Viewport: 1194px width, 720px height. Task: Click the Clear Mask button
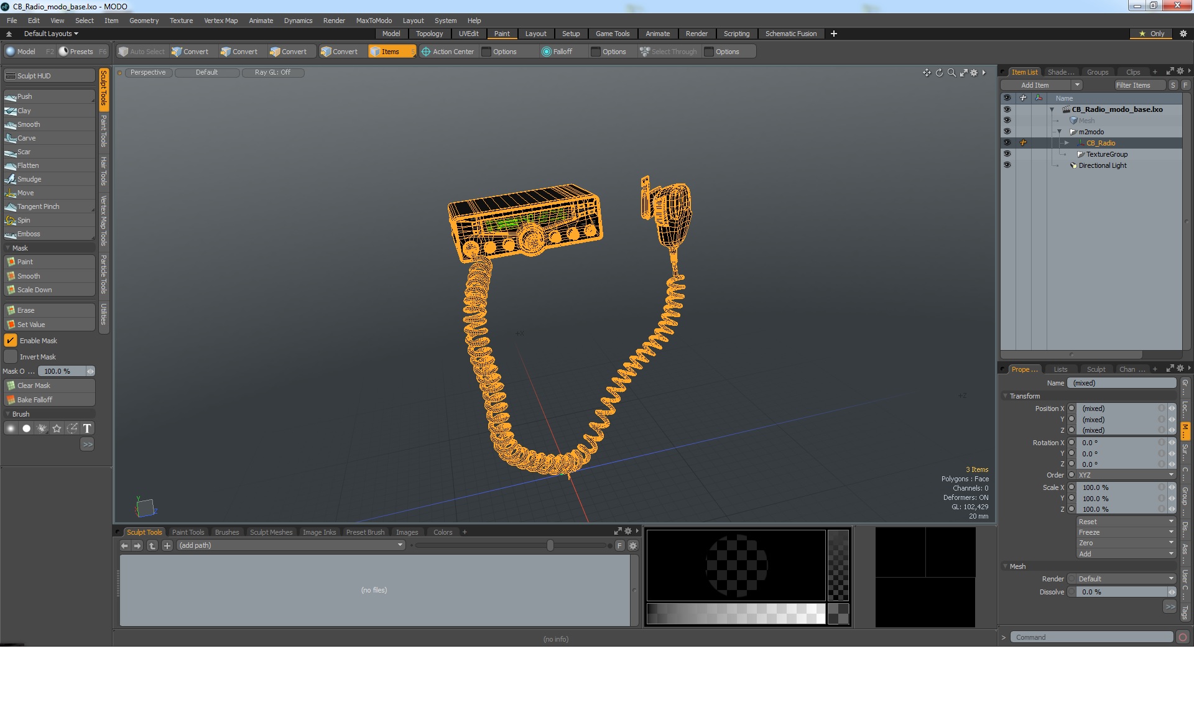[34, 385]
